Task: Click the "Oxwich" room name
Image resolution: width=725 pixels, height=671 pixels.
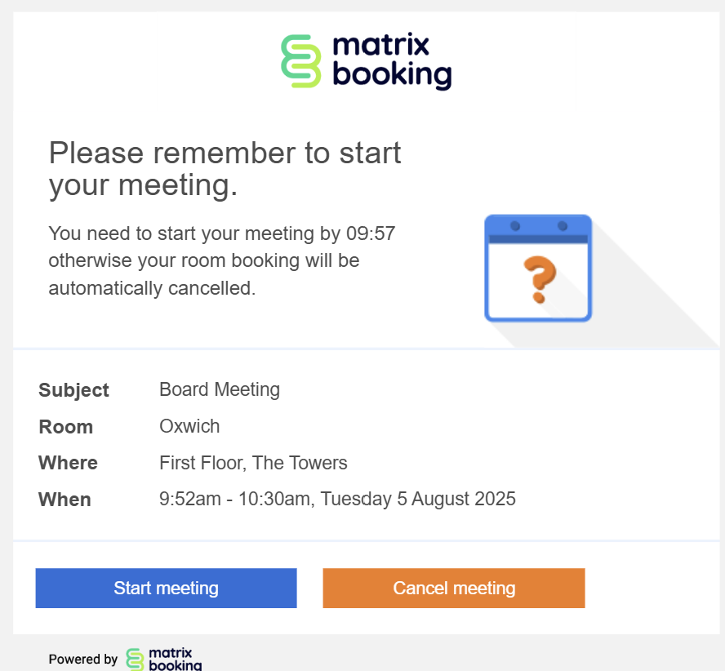Action: tap(189, 426)
